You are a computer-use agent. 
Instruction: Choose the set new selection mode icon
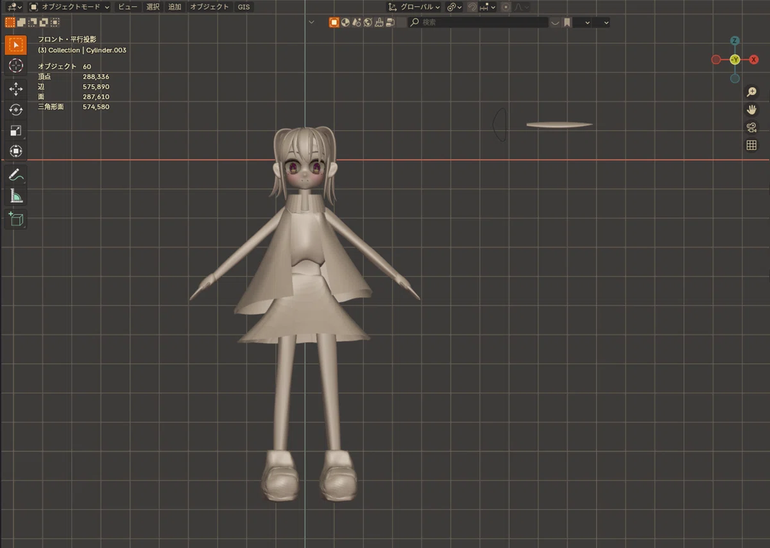point(10,22)
